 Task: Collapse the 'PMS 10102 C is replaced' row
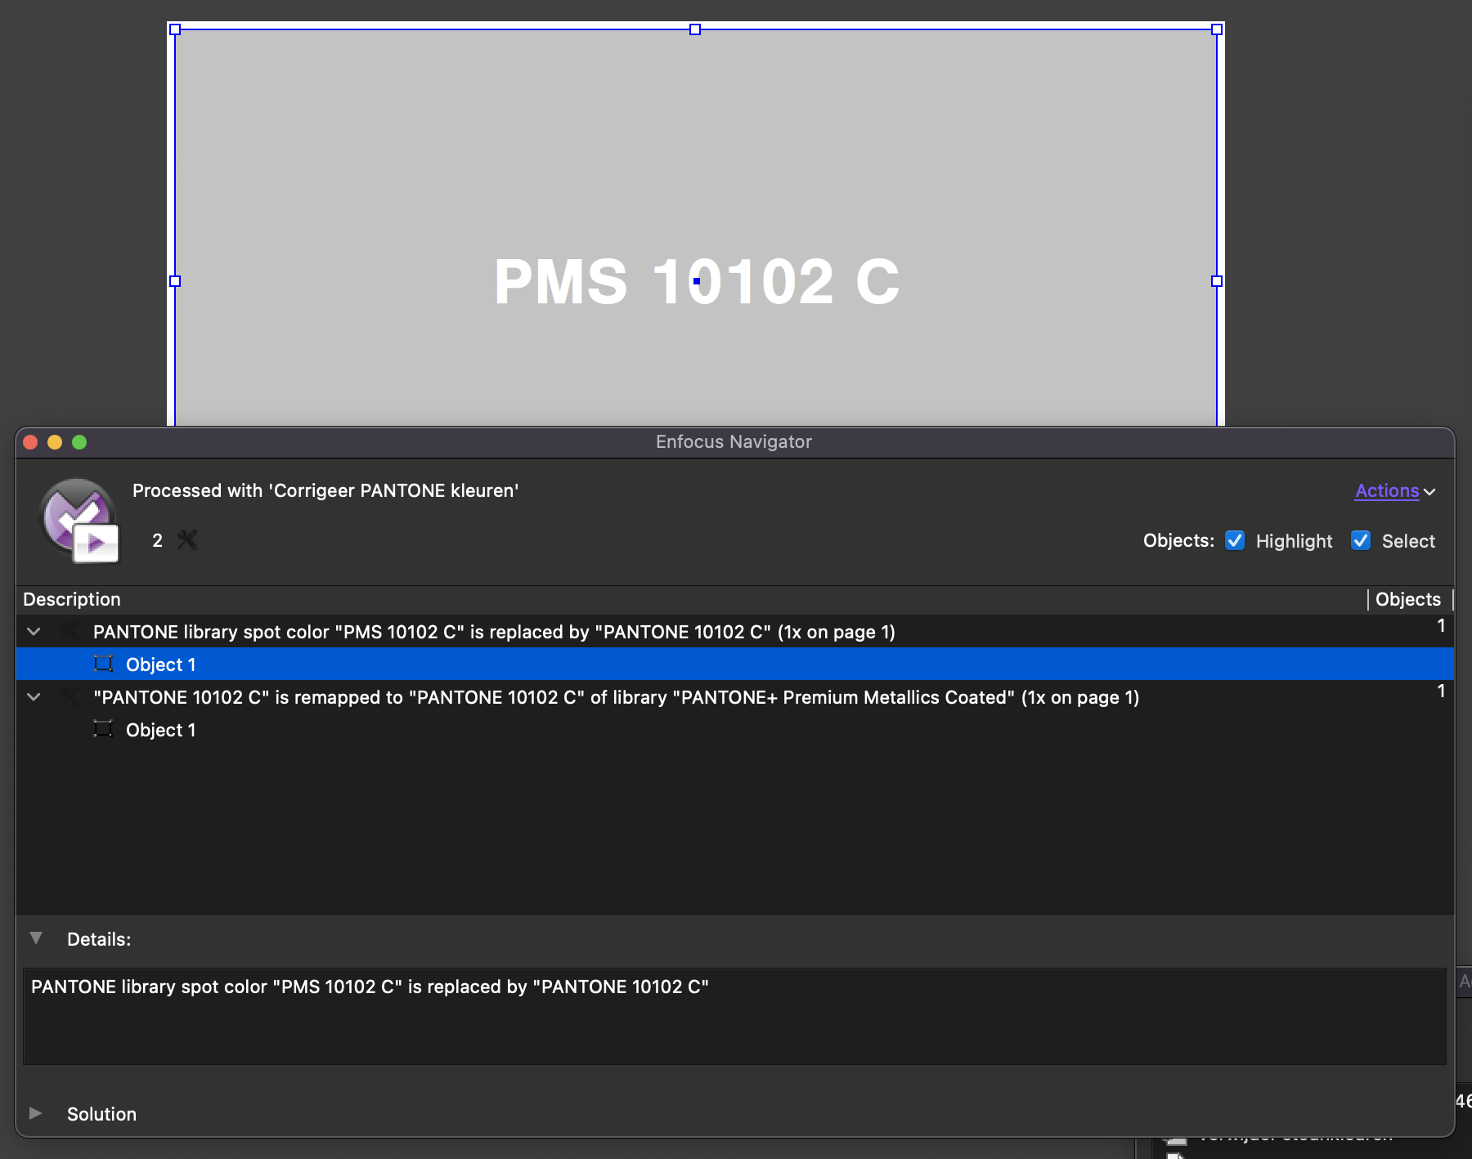(34, 631)
